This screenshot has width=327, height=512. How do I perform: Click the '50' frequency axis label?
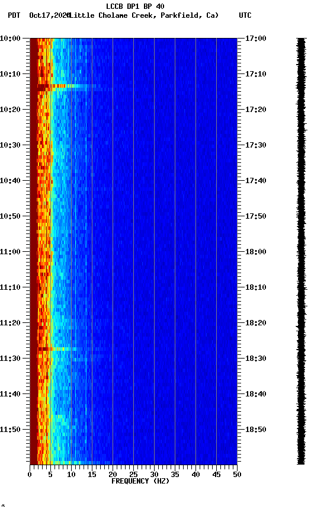(238, 475)
